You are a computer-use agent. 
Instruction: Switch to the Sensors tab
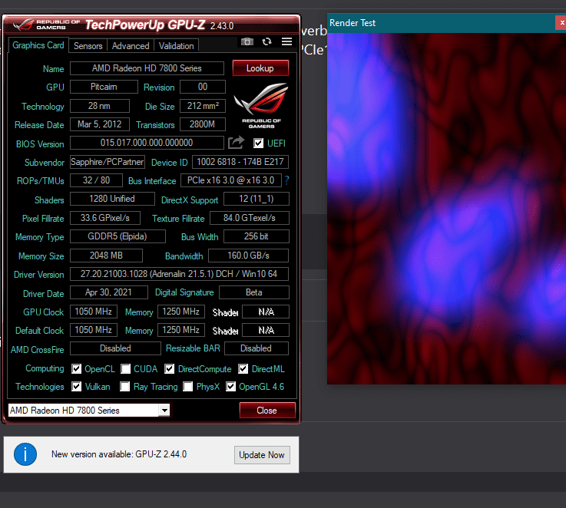pyautogui.click(x=88, y=46)
